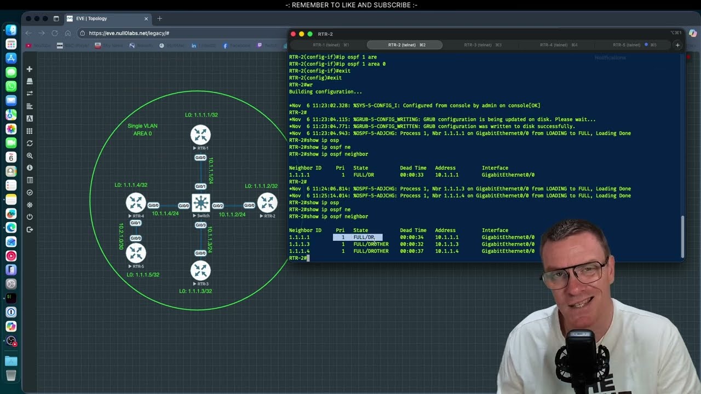Click Refresh topology icon in EVE sidebar
This screenshot has width=701, height=394.
tap(30, 143)
